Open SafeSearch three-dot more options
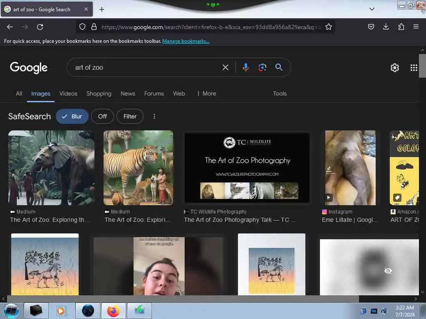The width and height of the screenshot is (426, 319). (x=154, y=116)
